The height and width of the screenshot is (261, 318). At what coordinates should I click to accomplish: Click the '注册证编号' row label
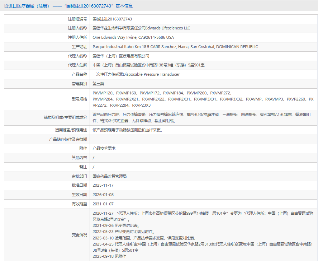pyautogui.click(x=77, y=19)
